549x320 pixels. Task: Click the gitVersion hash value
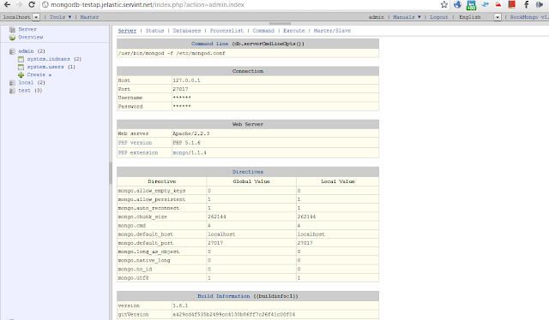[234, 314]
